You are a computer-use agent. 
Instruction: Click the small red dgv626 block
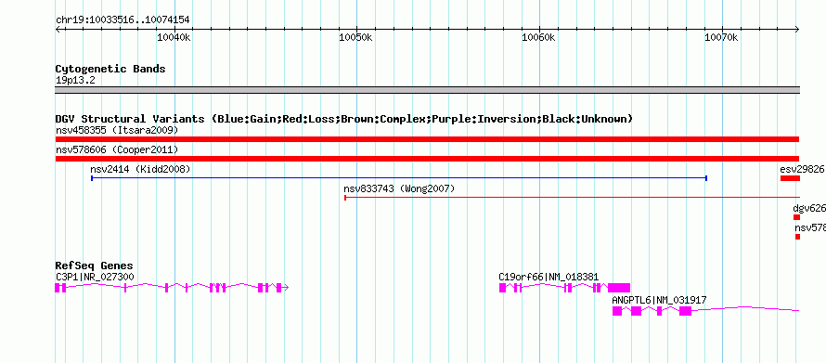click(796, 217)
